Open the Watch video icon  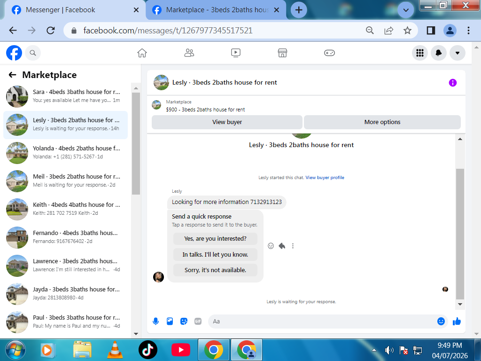pyautogui.click(x=236, y=53)
